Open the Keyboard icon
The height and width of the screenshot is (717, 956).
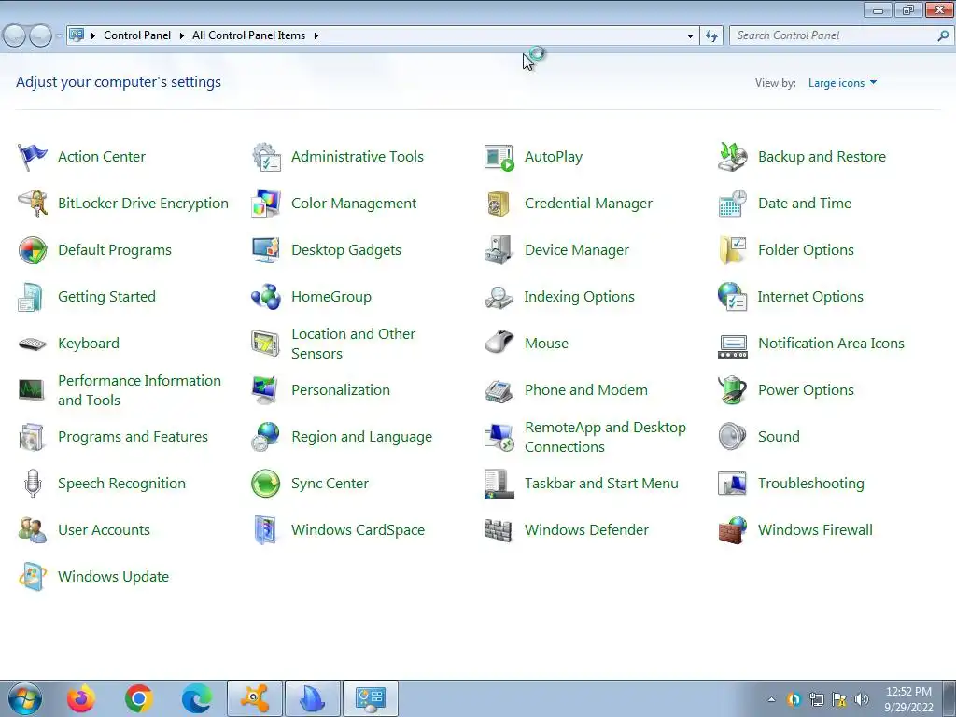(x=33, y=344)
